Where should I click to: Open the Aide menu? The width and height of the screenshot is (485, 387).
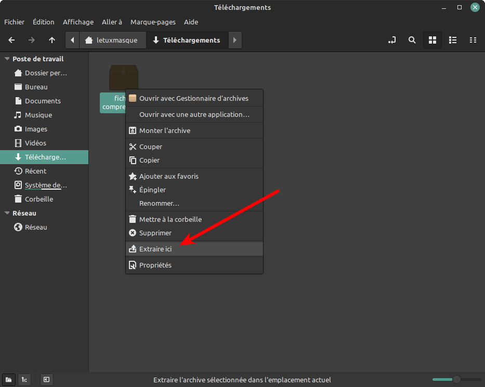191,22
